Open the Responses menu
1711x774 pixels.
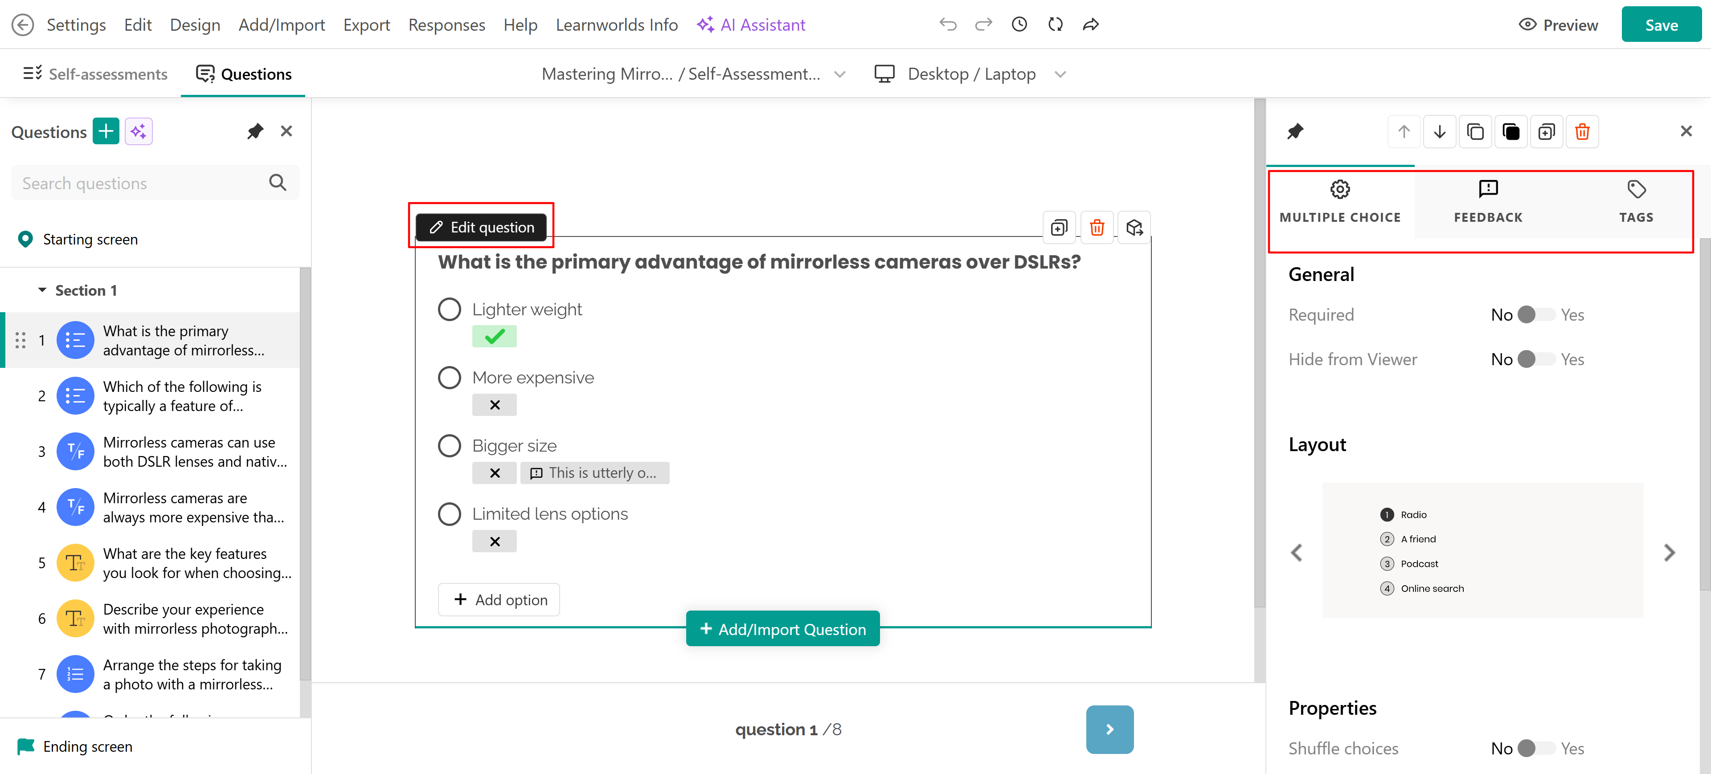click(446, 24)
